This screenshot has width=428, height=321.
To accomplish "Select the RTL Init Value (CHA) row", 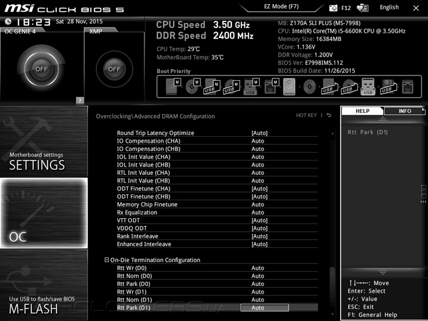I will (x=218, y=172).
